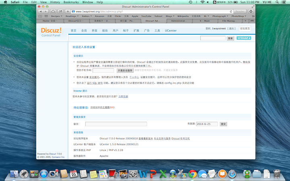
Task: Open Trash in the Dock
Action: point(277,174)
